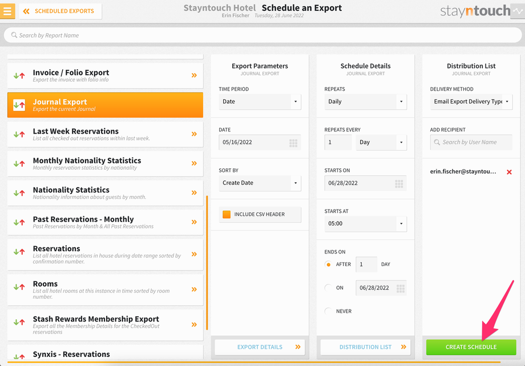Select the Nationality Statistics report

(105, 193)
